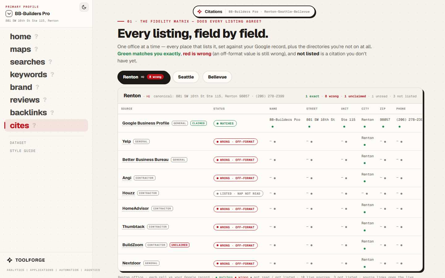Open the Angi source link
The width and height of the screenshot is (445, 278).
tap(127, 178)
